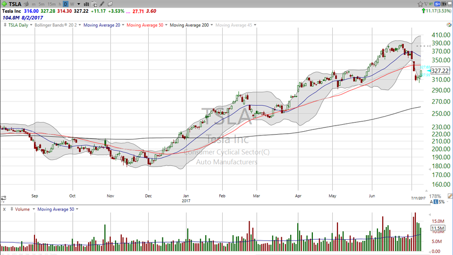Click the Moving Average 20 label
453x255 pixels.
pos(102,25)
